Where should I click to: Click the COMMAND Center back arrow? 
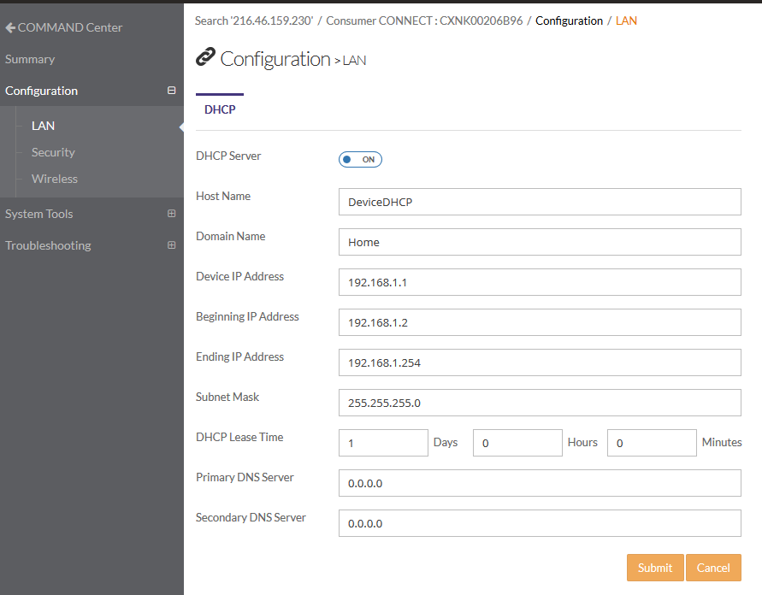[10, 27]
